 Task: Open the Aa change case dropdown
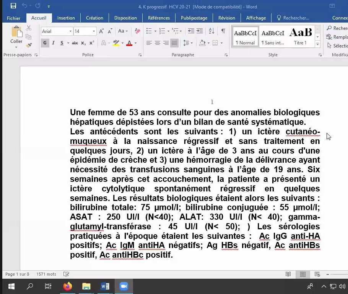(123, 31)
